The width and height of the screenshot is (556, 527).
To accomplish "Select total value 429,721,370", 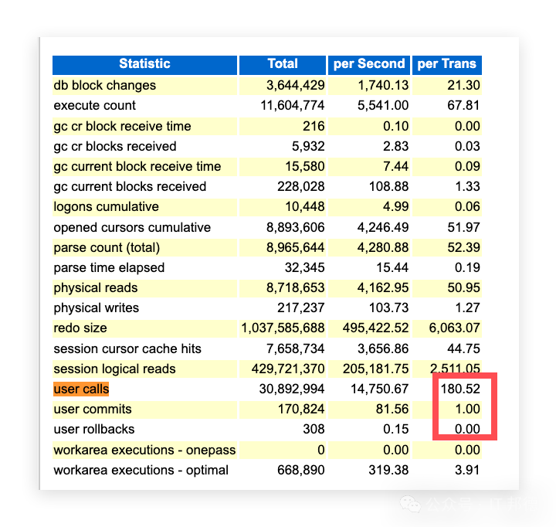I will coord(288,369).
